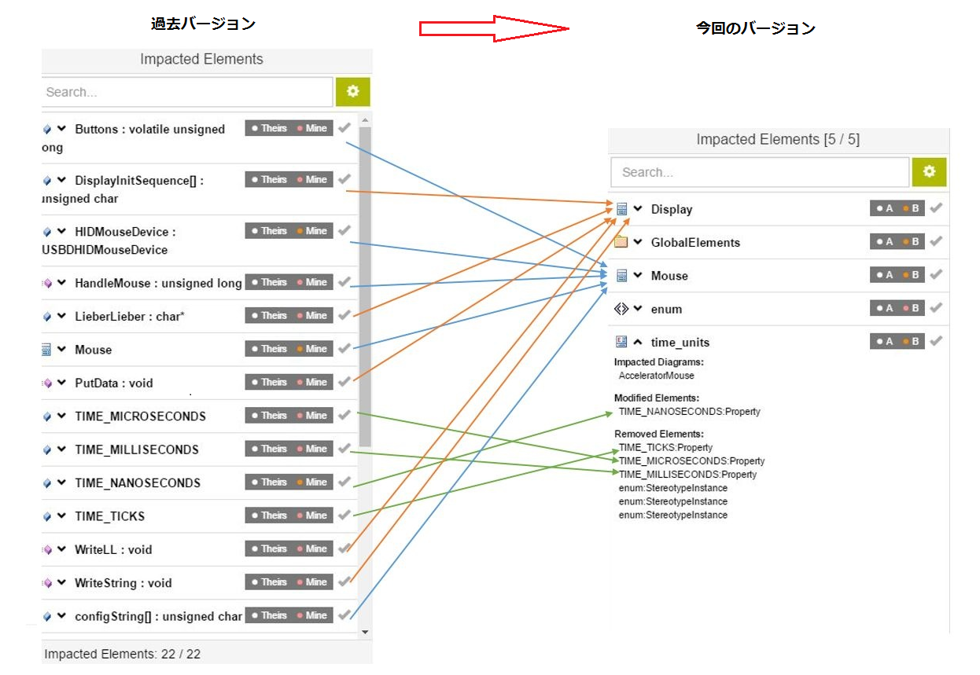The width and height of the screenshot is (980, 675).
Task: Click the enumeration icon beside time_units
Action: [621, 342]
